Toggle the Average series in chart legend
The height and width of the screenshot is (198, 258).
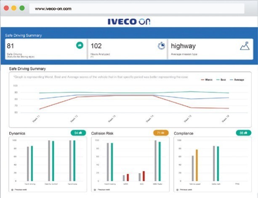click(x=237, y=80)
